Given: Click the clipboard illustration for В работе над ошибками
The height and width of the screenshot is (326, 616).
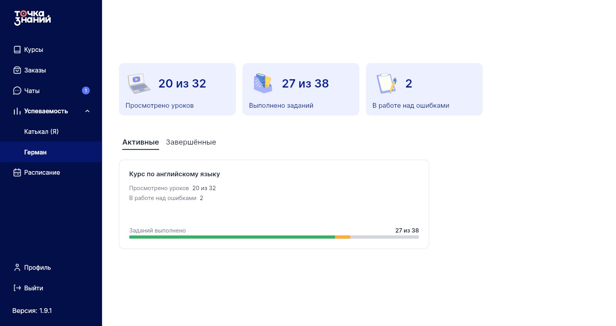Looking at the screenshot, I should coord(386,83).
